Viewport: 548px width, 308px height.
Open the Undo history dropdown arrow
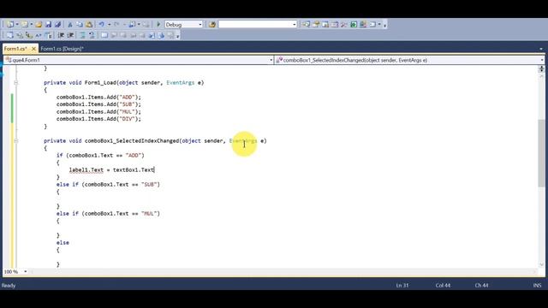coord(109,25)
